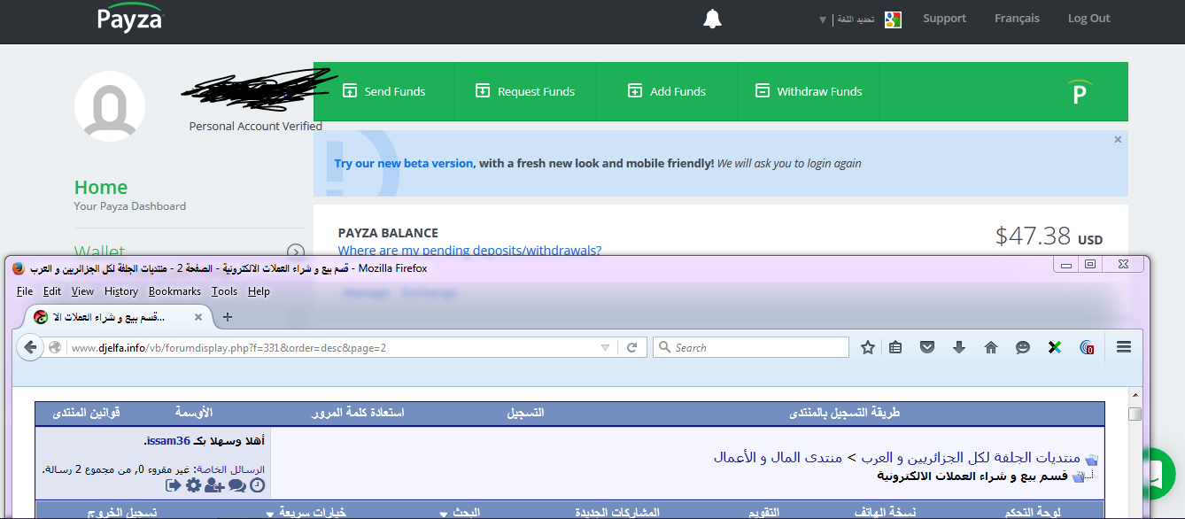Open the main forum breadcrumb (منتديات الجلفة)
Screen dimensions: 1185x519
point(971,458)
